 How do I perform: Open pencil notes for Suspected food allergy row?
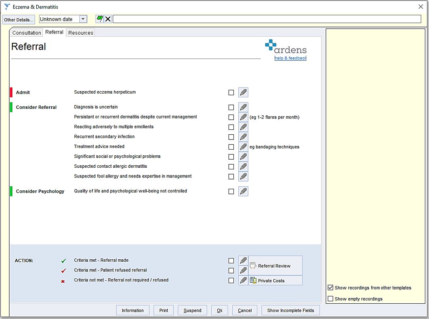coord(243,177)
